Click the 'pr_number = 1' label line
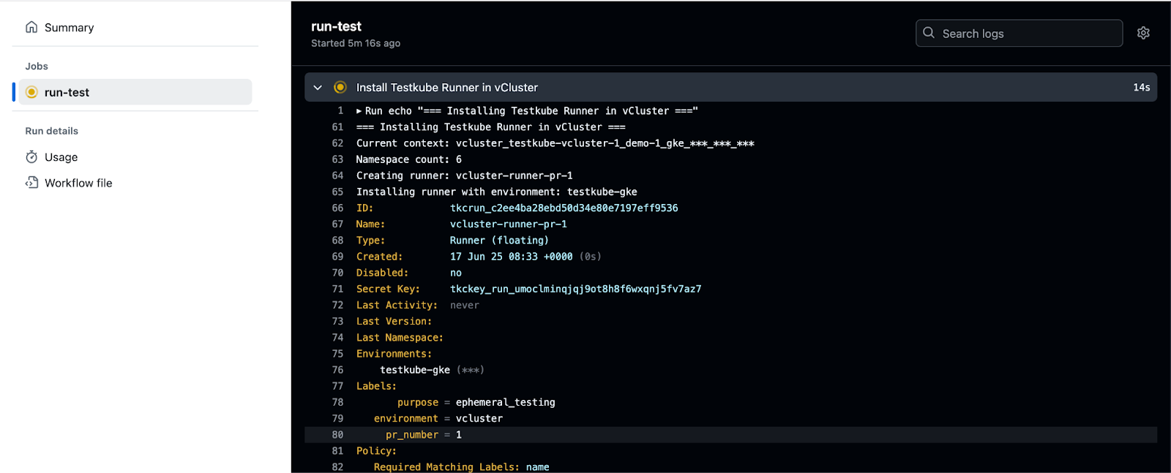 (x=424, y=434)
